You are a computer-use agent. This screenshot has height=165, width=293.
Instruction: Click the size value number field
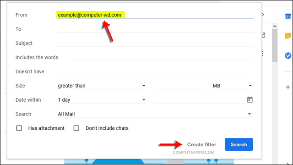click(x=179, y=86)
